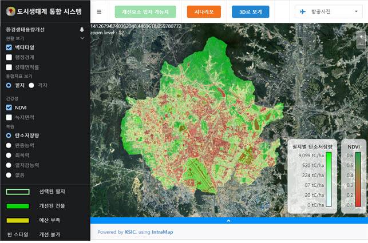The height and width of the screenshot is (243, 368).
Task: Click the airplane icon in basemap selector
Action: click(x=304, y=11)
